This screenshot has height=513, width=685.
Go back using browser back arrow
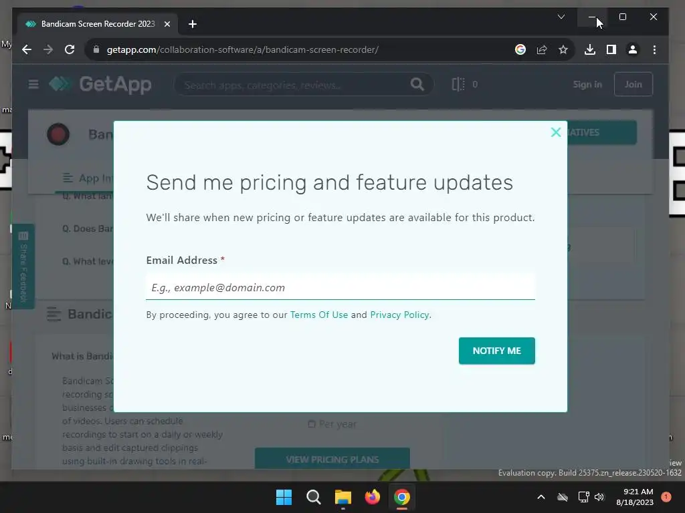coord(27,49)
